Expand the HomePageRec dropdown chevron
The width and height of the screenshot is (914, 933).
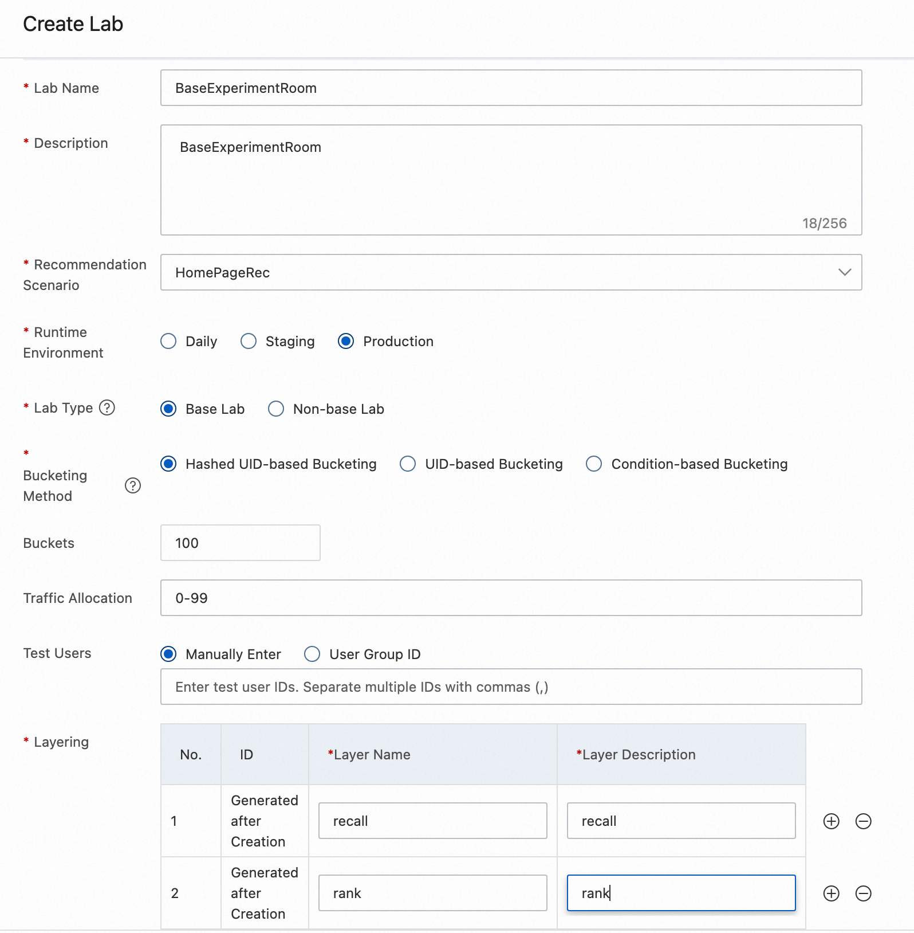coord(845,273)
